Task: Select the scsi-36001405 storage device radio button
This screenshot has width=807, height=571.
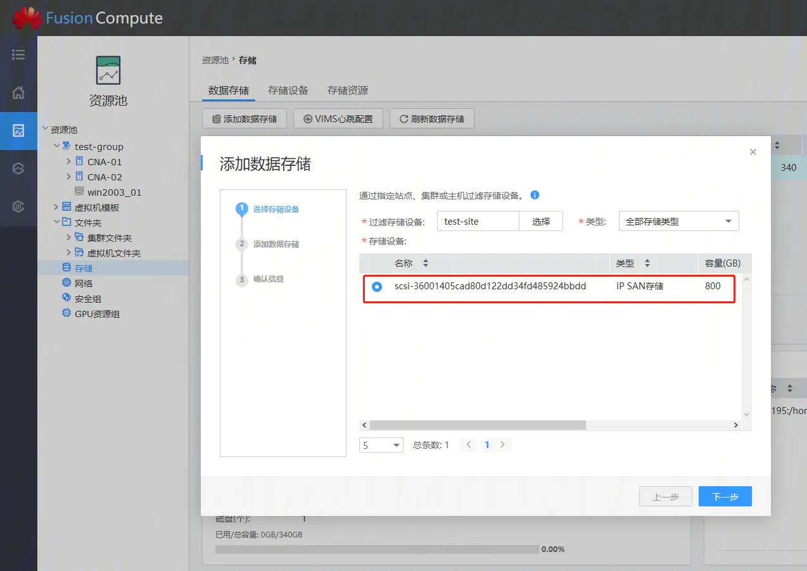Action: pyautogui.click(x=377, y=287)
